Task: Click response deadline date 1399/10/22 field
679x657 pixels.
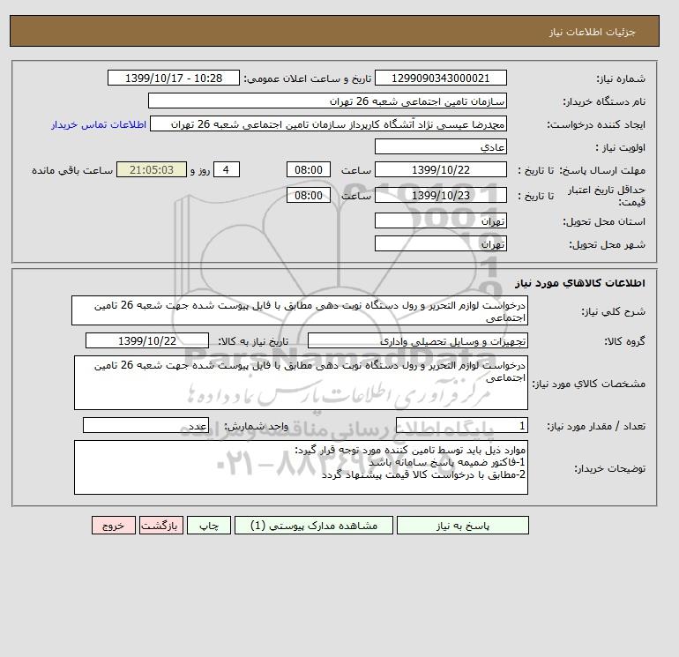Action: [440, 170]
